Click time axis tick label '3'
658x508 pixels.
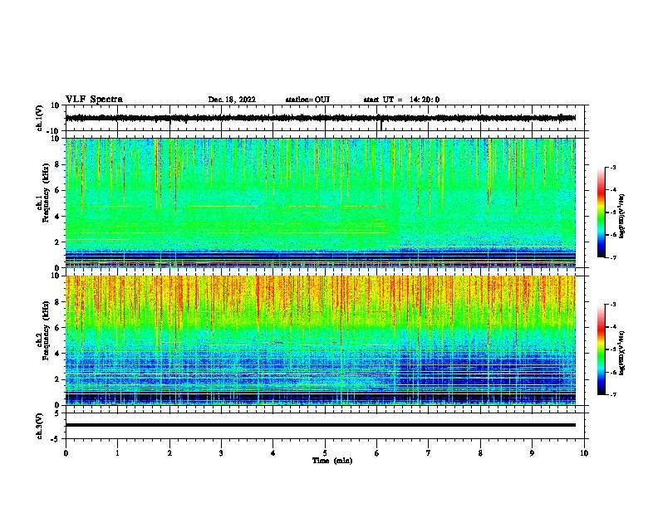point(221,453)
